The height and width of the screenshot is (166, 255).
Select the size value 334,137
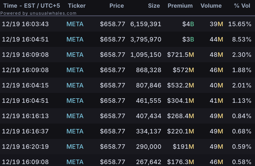coord(149,131)
